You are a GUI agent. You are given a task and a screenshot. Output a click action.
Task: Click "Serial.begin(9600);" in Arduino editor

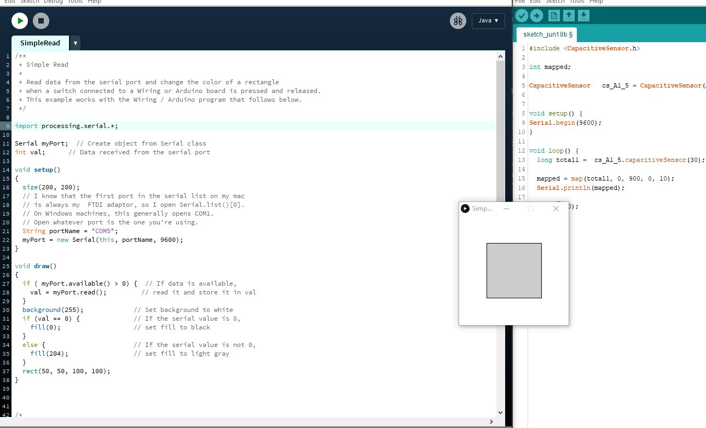tap(565, 123)
